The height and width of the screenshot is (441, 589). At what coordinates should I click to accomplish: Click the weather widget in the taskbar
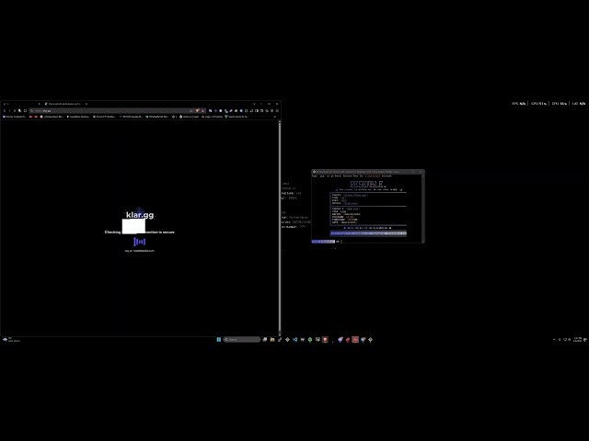[x=11, y=339]
